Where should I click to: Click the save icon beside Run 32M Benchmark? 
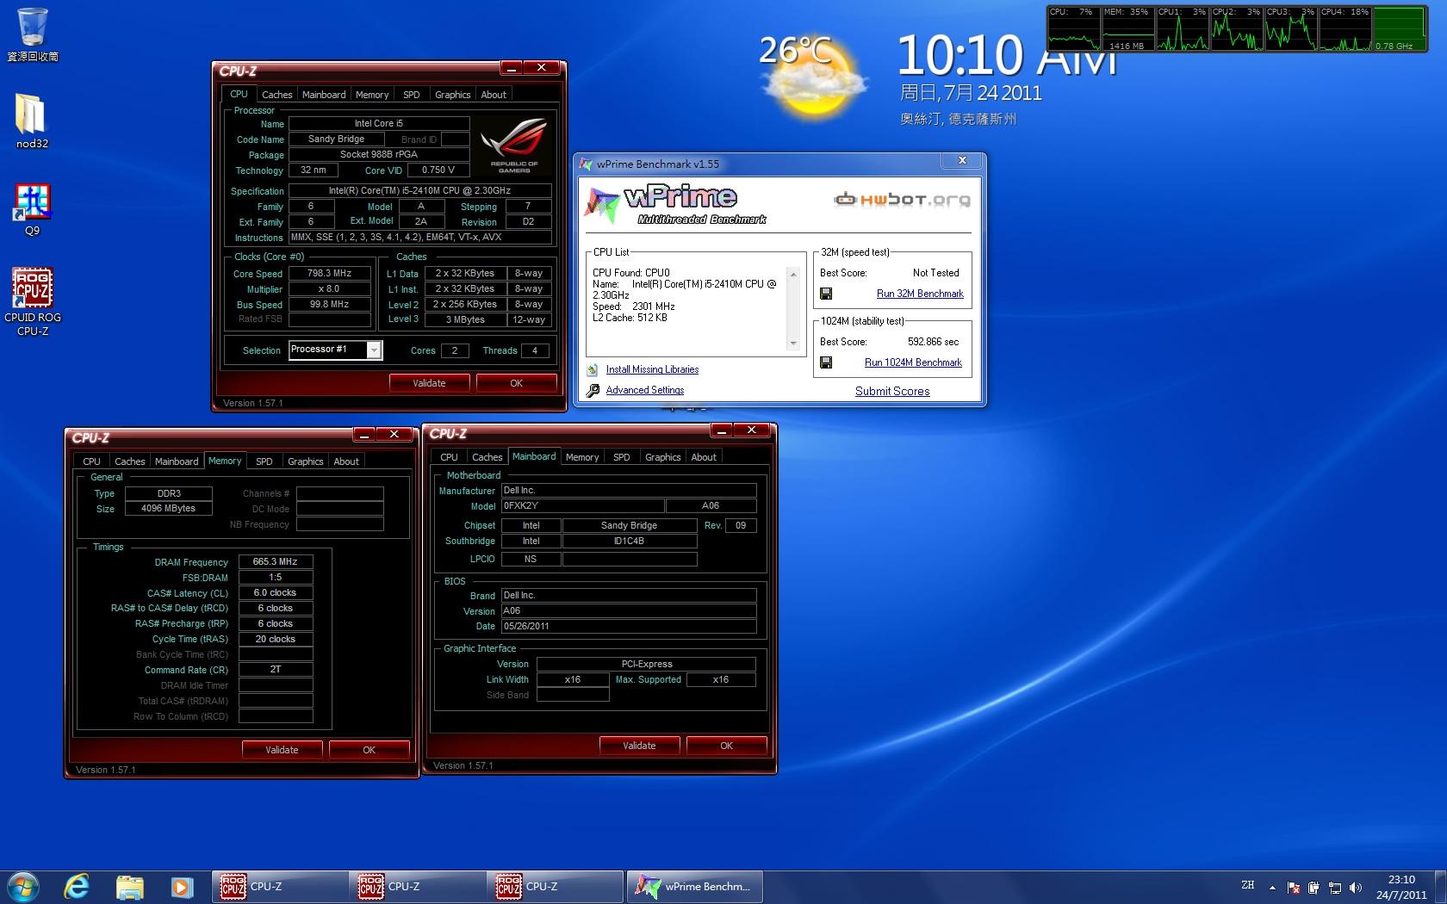pos(826,294)
